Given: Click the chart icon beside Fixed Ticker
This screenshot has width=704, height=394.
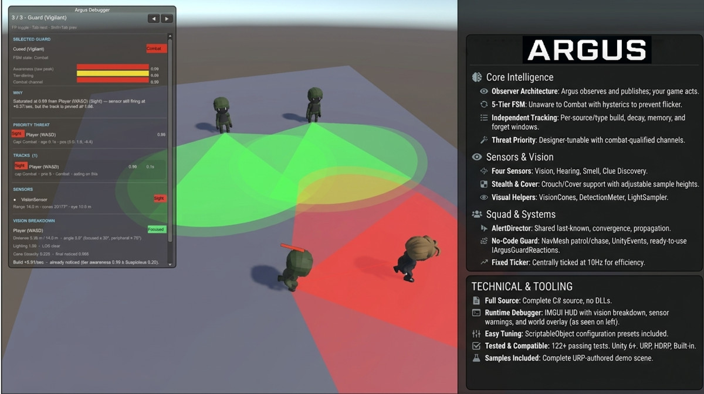Looking at the screenshot, I should point(484,263).
